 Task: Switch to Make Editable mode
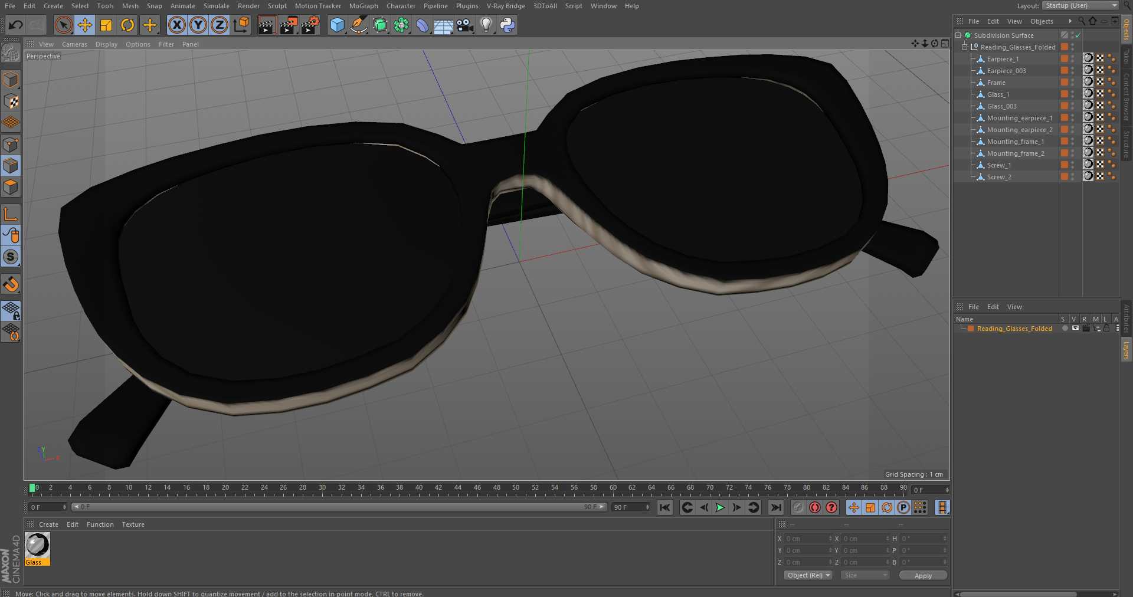[11, 53]
